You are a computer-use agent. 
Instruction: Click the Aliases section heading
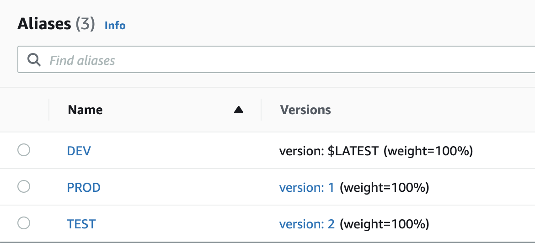click(x=44, y=24)
